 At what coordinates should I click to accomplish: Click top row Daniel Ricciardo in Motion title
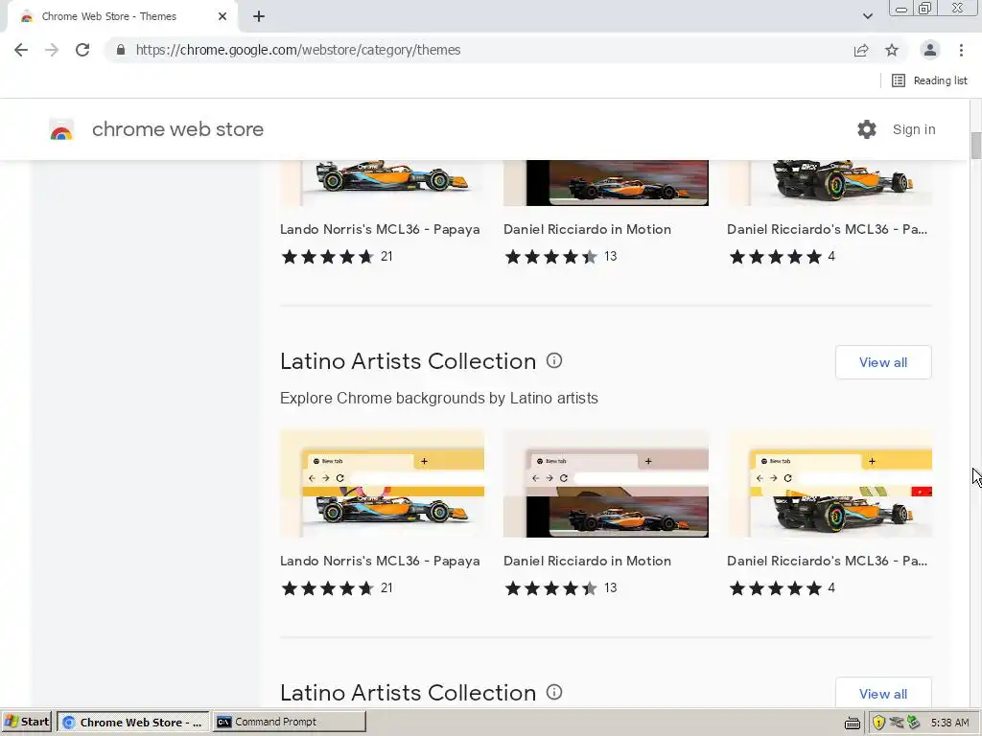tap(588, 229)
